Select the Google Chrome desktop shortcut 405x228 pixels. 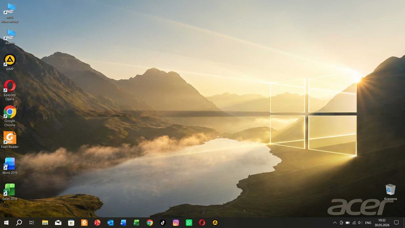[10, 116]
